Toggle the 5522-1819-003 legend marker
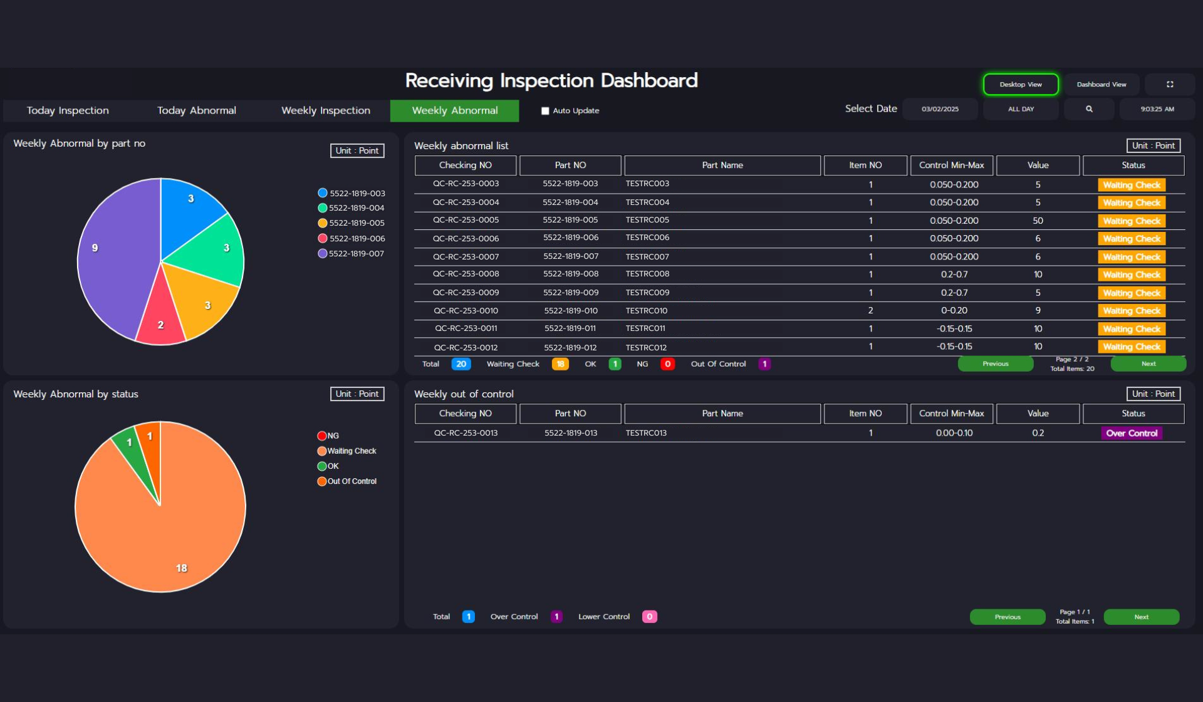The image size is (1203, 702). pos(323,193)
